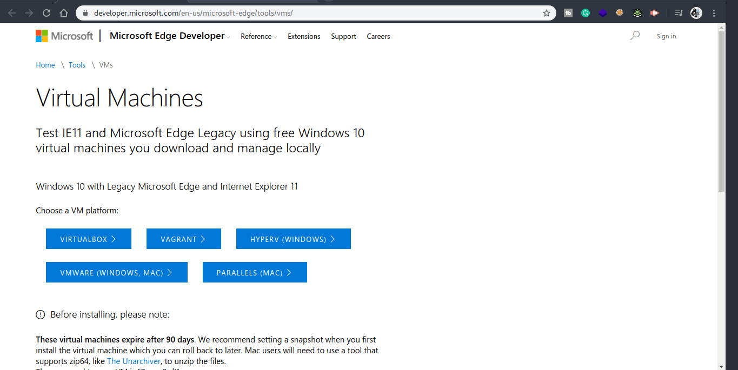This screenshot has width=738, height=370.
Task: Open the media control playlist icon
Action: 679,13
